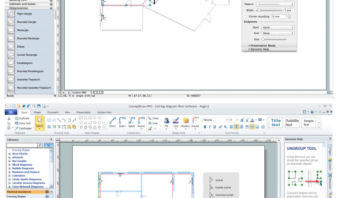Open the Fill shape style
The image size is (338, 198).
166,122
